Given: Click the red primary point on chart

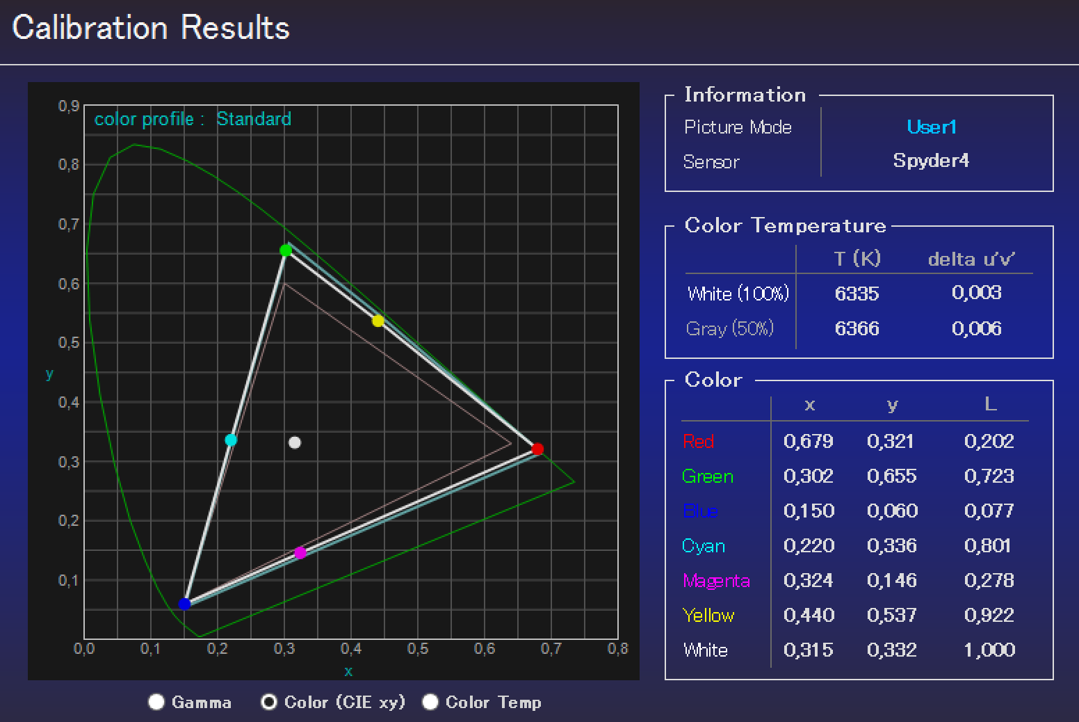Looking at the screenshot, I should 537,449.
